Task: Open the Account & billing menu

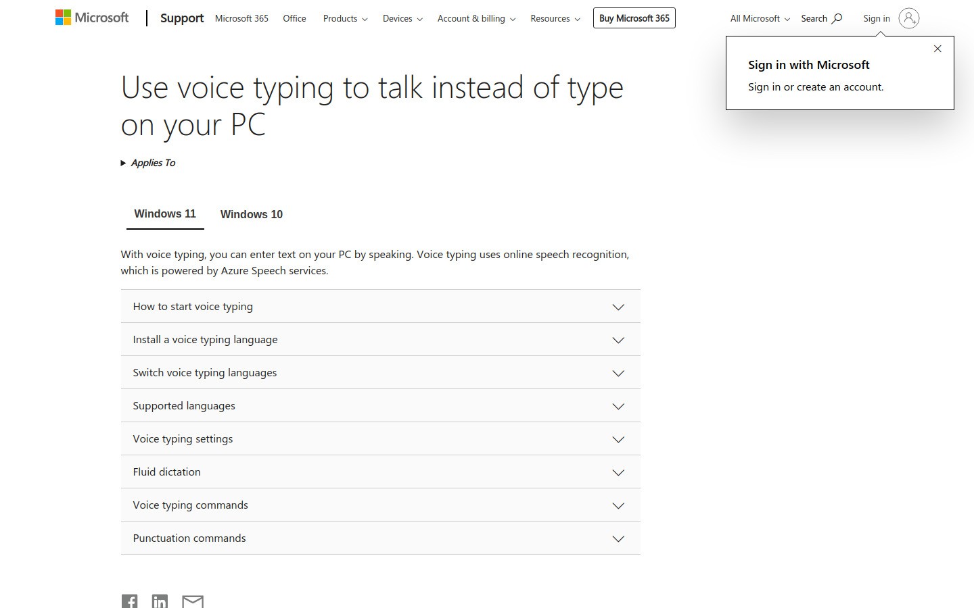Action: pyautogui.click(x=476, y=18)
